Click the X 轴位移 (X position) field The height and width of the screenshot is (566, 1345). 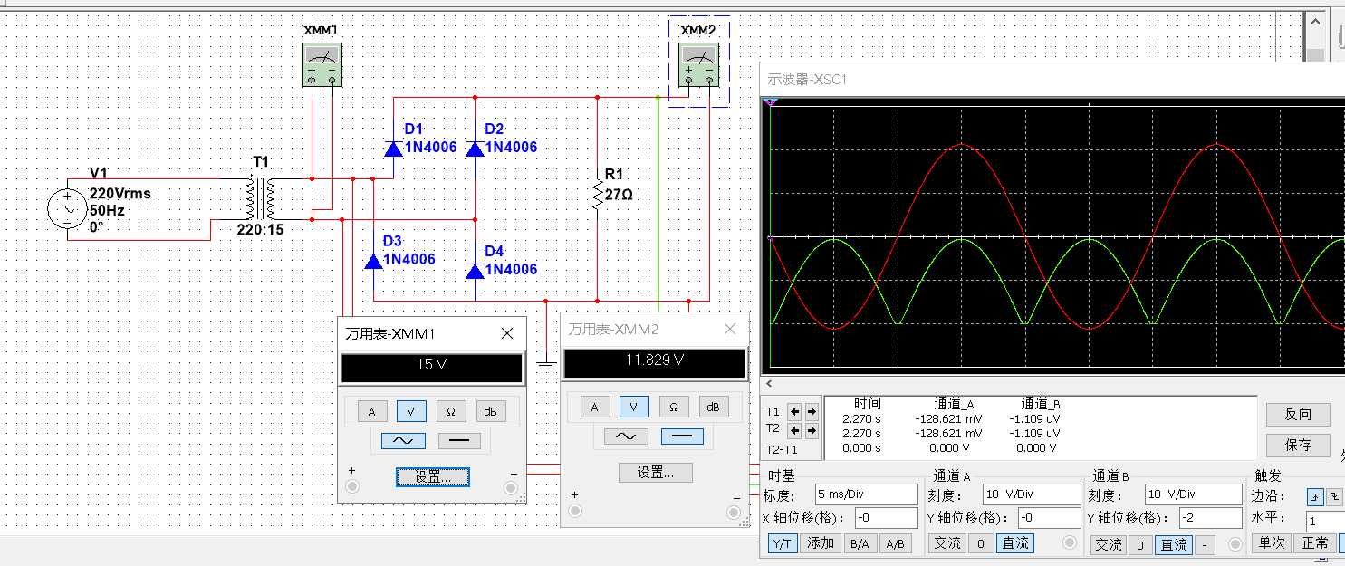(886, 518)
